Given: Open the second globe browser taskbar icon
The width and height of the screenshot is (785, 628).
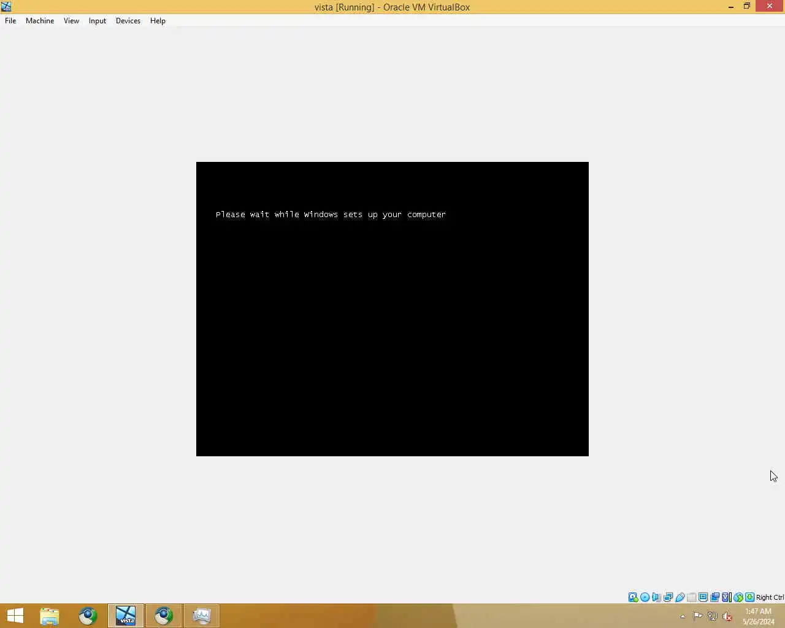Looking at the screenshot, I should [x=164, y=616].
